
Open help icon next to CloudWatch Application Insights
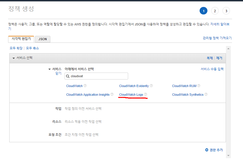point(112,94)
